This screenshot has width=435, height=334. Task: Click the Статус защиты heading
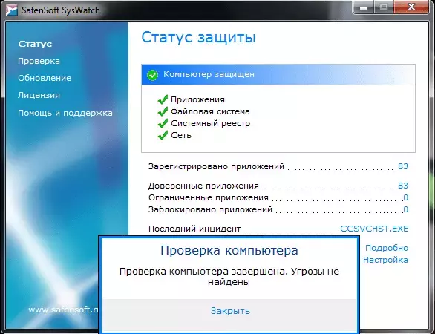point(199,37)
